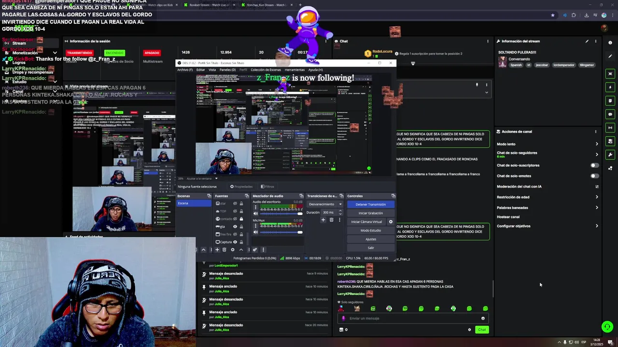Open source properties gear in Fuentes
This screenshot has width=618, height=347.
point(233,250)
